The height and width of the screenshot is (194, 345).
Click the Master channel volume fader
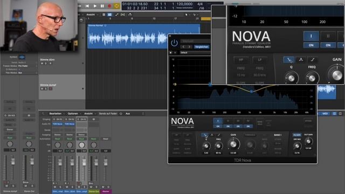click(106, 162)
